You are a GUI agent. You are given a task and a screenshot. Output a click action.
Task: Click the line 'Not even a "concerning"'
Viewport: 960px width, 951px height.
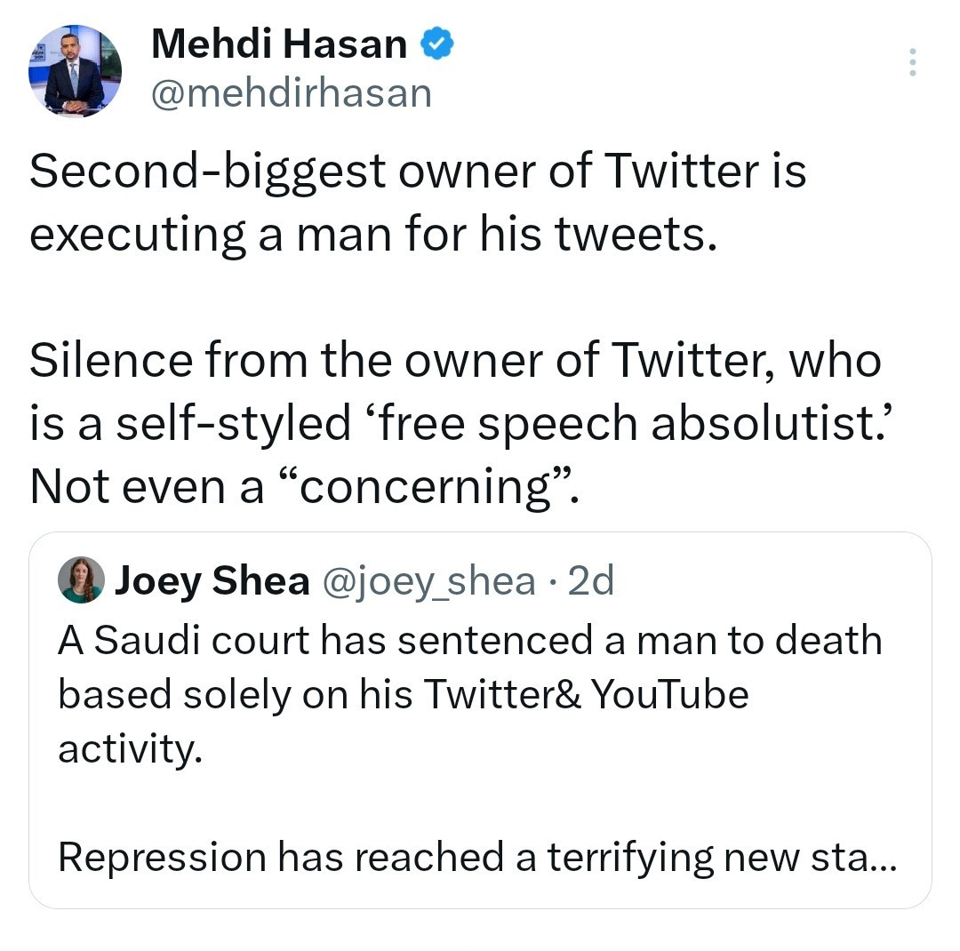(x=304, y=487)
